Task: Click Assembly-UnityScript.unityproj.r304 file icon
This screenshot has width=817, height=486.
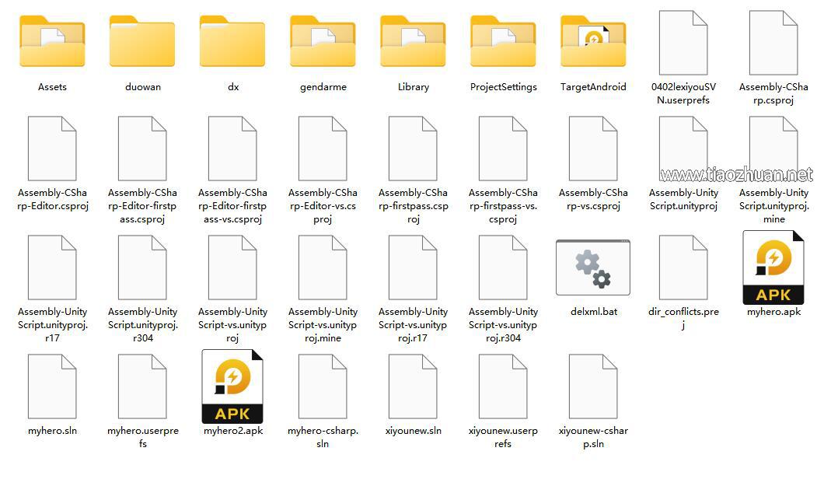Action: tap(142, 267)
